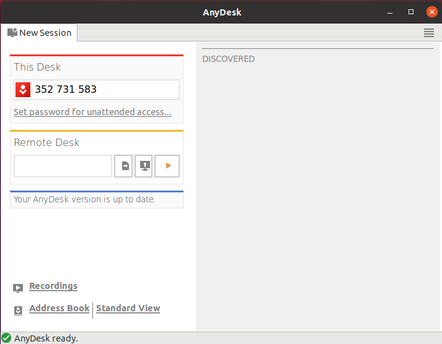The image size is (442, 344).
Task: Click the New Session tab icon
Action: click(12, 33)
